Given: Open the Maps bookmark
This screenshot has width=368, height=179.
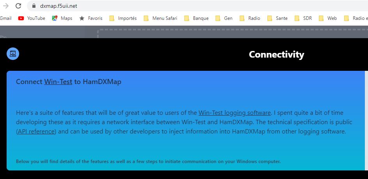Looking at the screenshot, I should (62, 18).
